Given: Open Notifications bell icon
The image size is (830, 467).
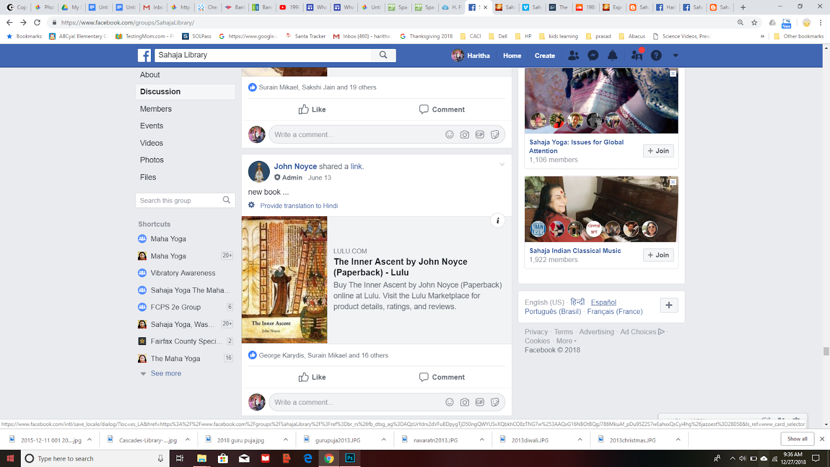Looking at the screenshot, I should coord(613,56).
